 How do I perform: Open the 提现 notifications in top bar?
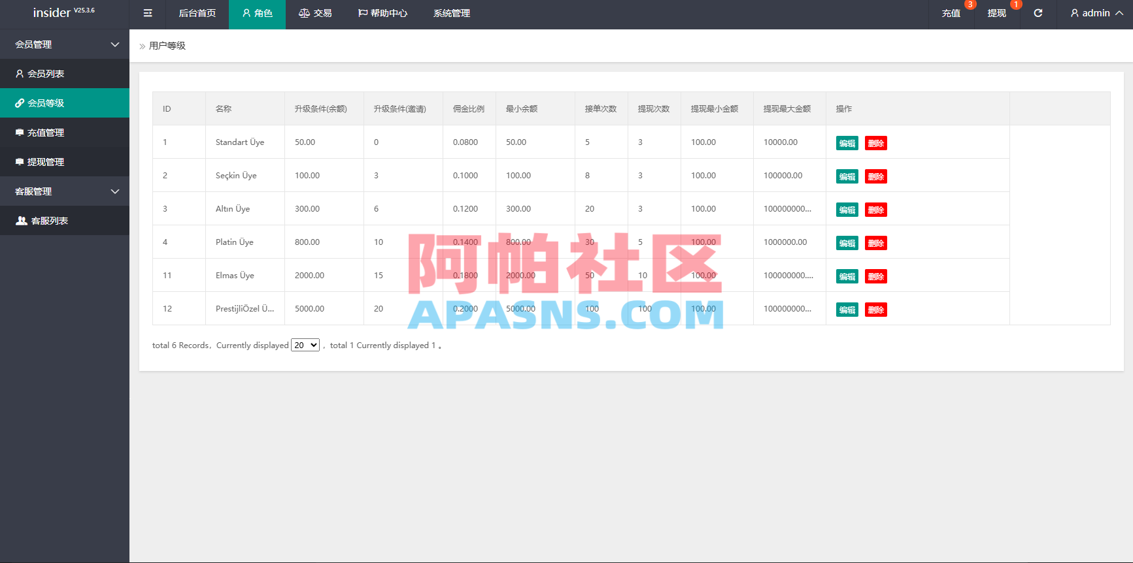(x=997, y=13)
